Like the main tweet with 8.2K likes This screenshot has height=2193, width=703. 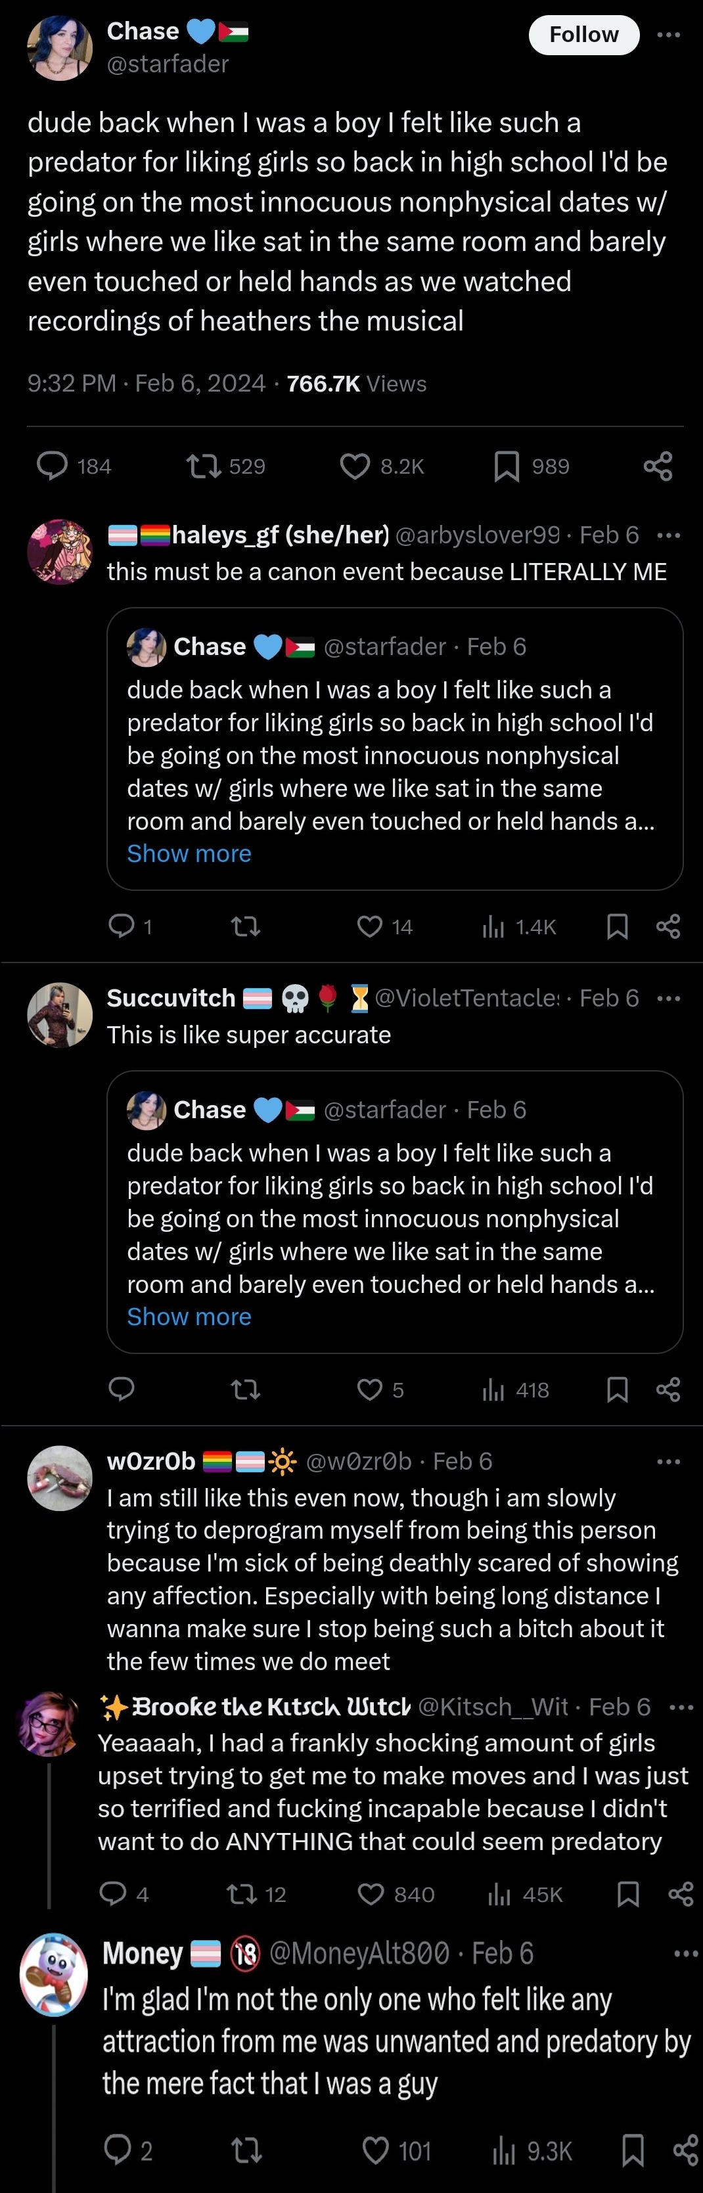354,466
